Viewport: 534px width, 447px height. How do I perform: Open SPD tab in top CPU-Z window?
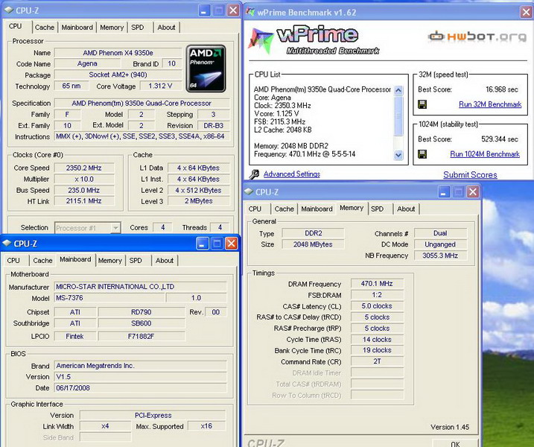click(x=138, y=28)
